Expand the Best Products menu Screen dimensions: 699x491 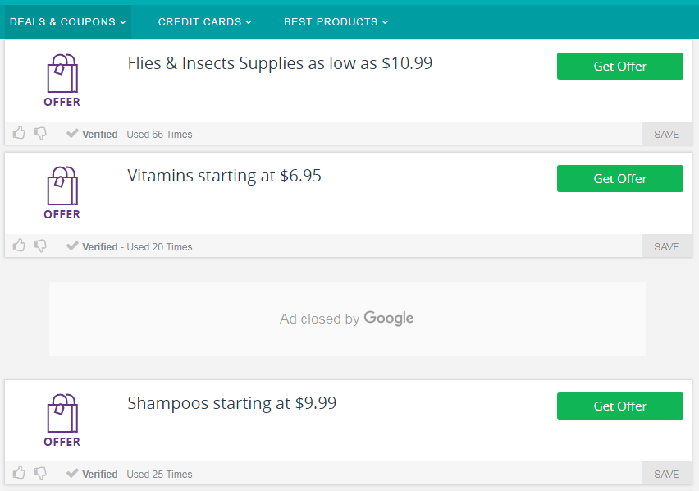click(x=336, y=22)
